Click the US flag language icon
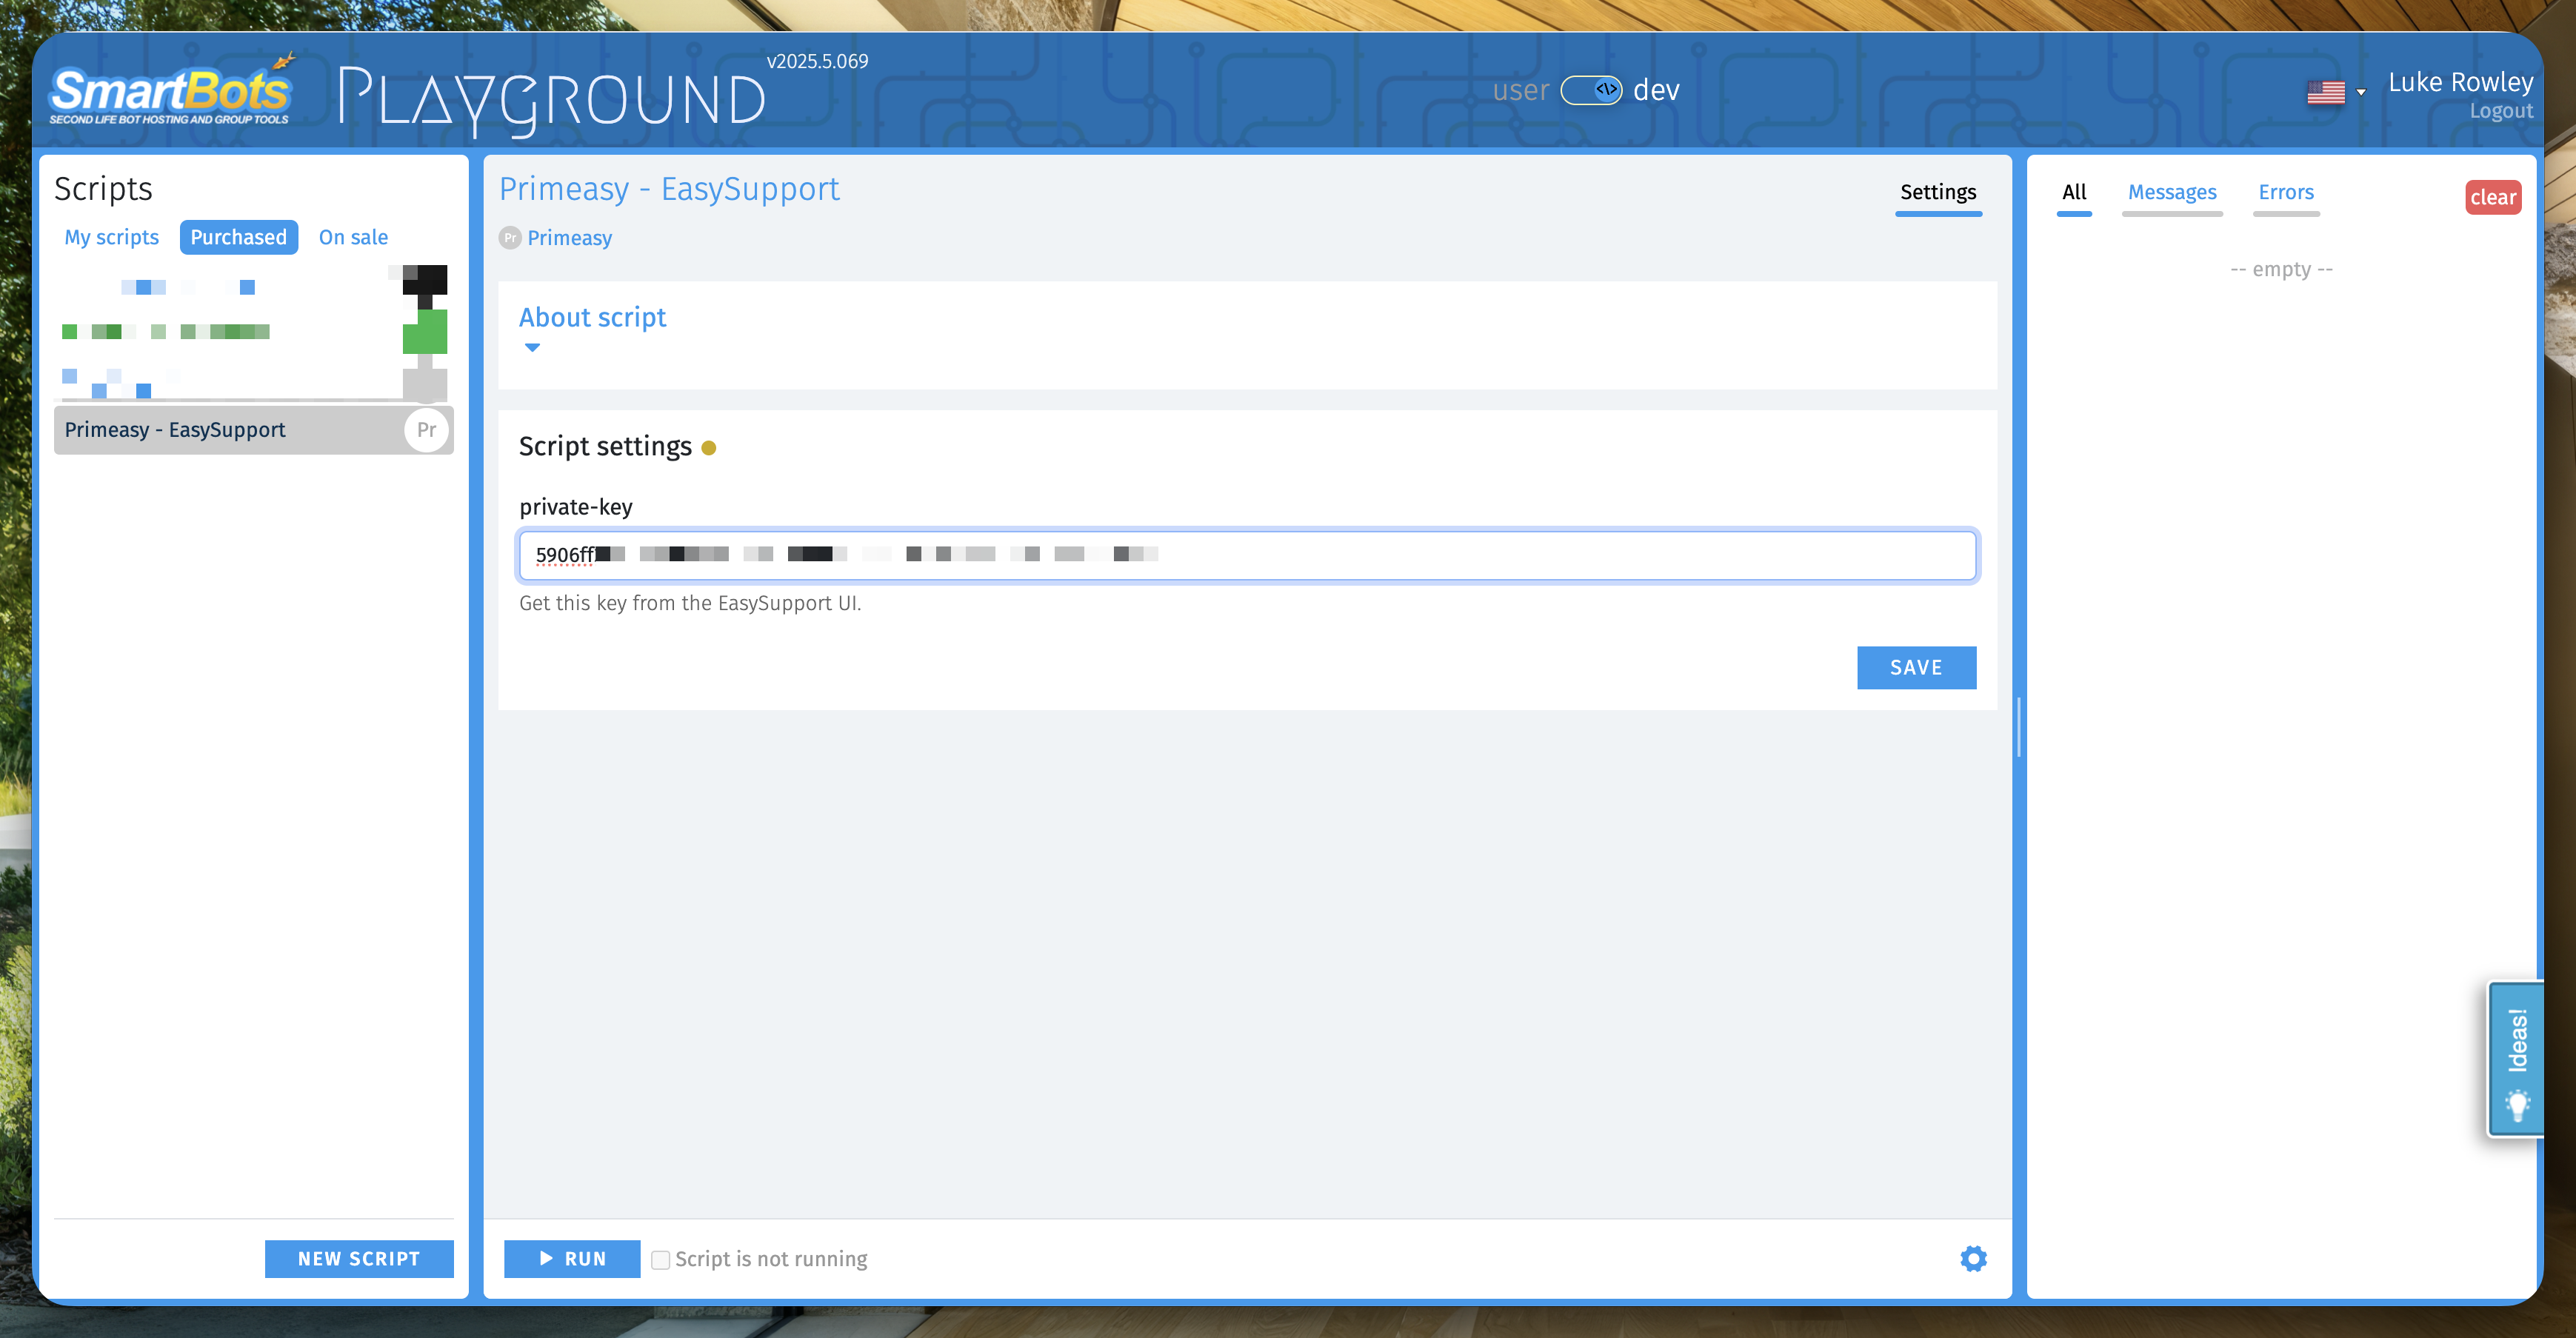The height and width of the screenshot is (1338, 2576). click(2325, 92)
